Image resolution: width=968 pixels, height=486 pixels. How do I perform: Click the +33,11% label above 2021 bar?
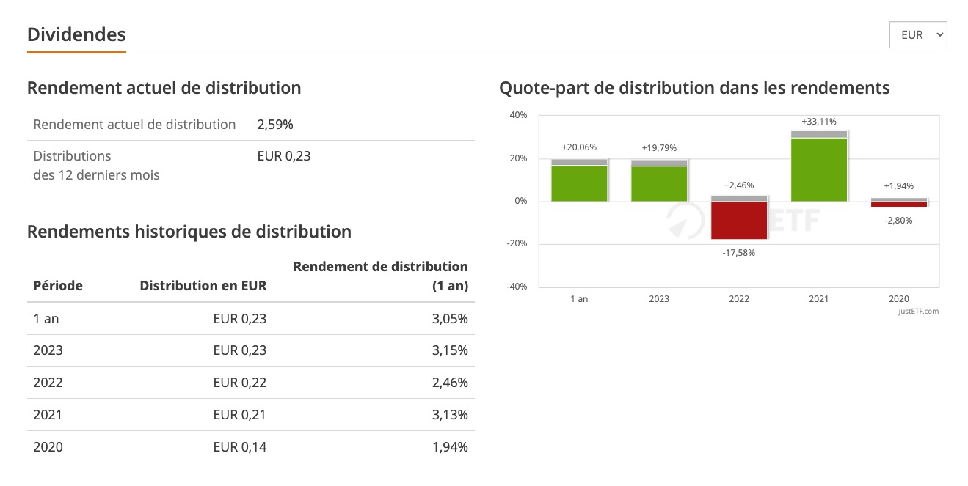pyautogui.click(x=819, y=122)
